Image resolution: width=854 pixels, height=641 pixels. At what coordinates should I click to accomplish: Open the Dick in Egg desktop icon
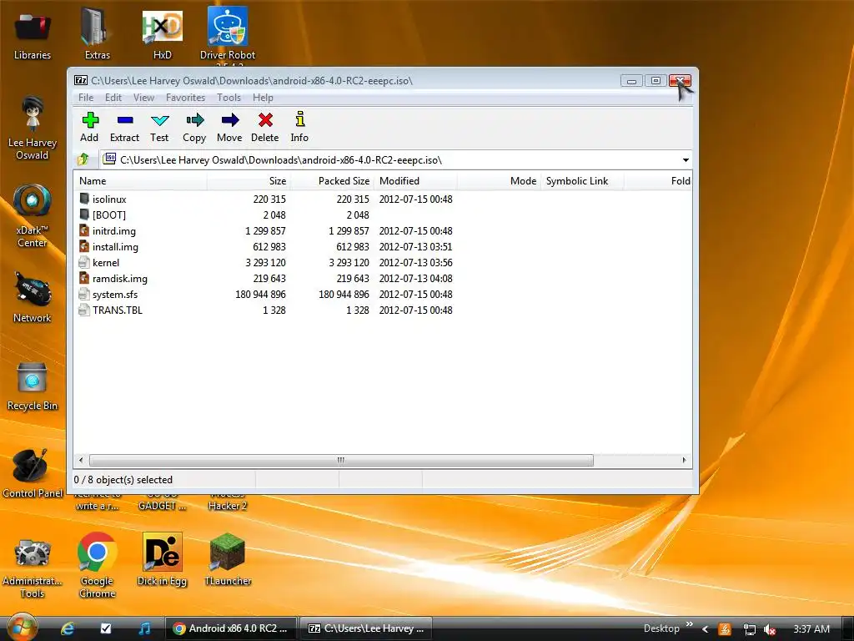163,560
